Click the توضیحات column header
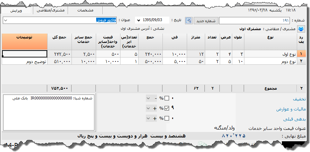The width and height of the screenshot is (310, 152). [24, 41]
